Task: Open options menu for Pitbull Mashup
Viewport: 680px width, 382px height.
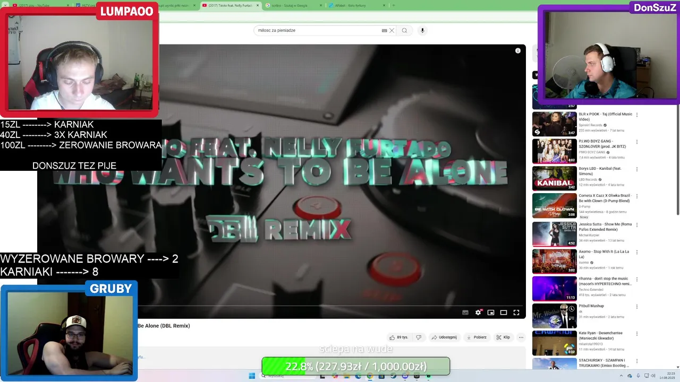Action: (x=637, y=307)
